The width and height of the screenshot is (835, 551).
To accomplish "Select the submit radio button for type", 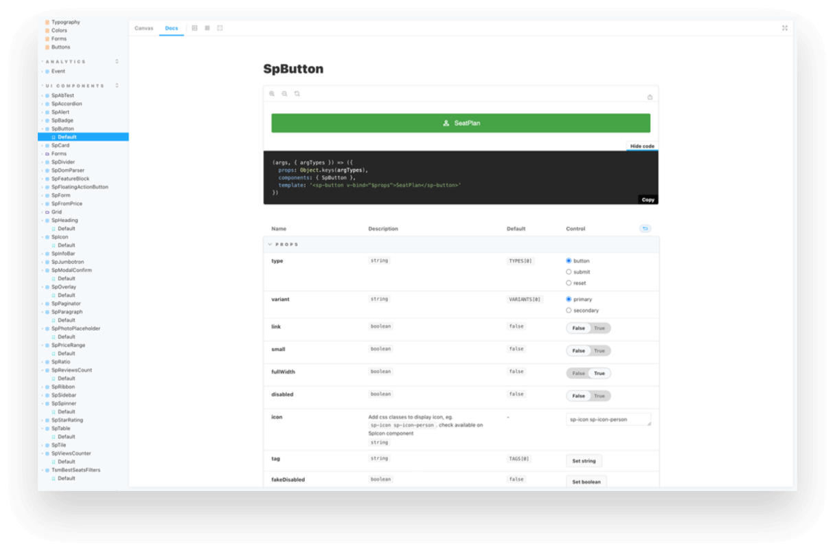I will 569,271.
